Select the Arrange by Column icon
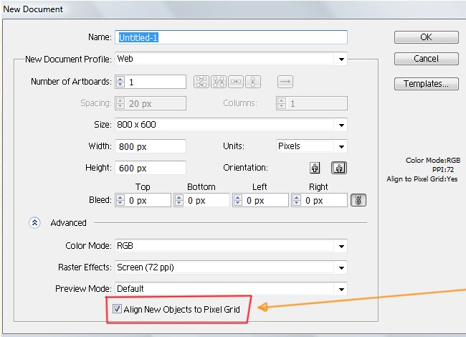 click(x=254, y=82)
